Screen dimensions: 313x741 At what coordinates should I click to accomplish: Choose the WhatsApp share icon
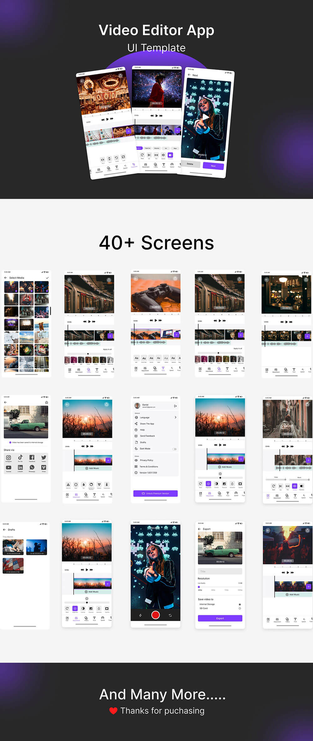click(32, 467)
